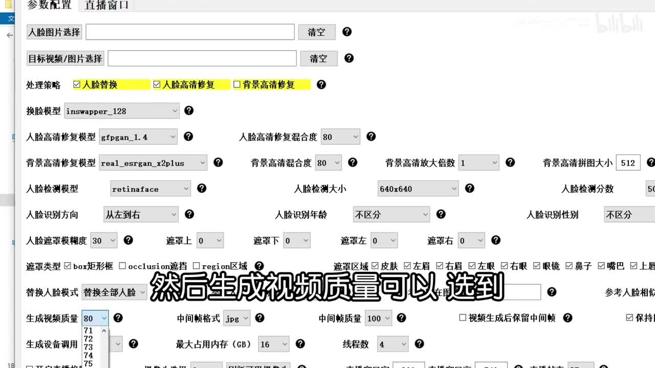The width and height of the screenshot is (655, 368).
Task: Click the 目标视频/图片选择 button
Action: 65,59
